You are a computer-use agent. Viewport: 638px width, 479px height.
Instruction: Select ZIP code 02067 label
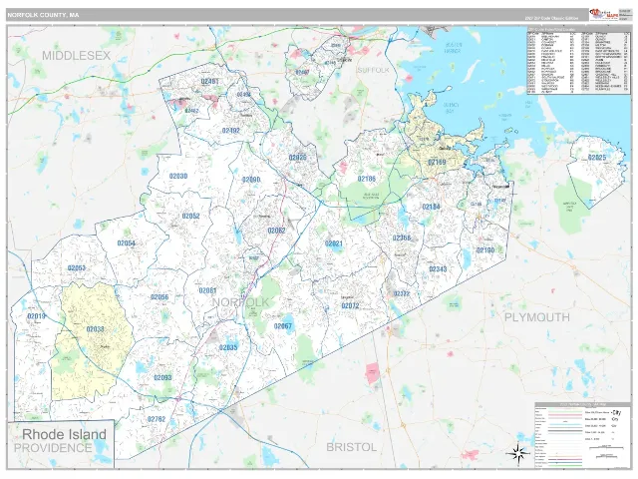click(x=283, y=326)
